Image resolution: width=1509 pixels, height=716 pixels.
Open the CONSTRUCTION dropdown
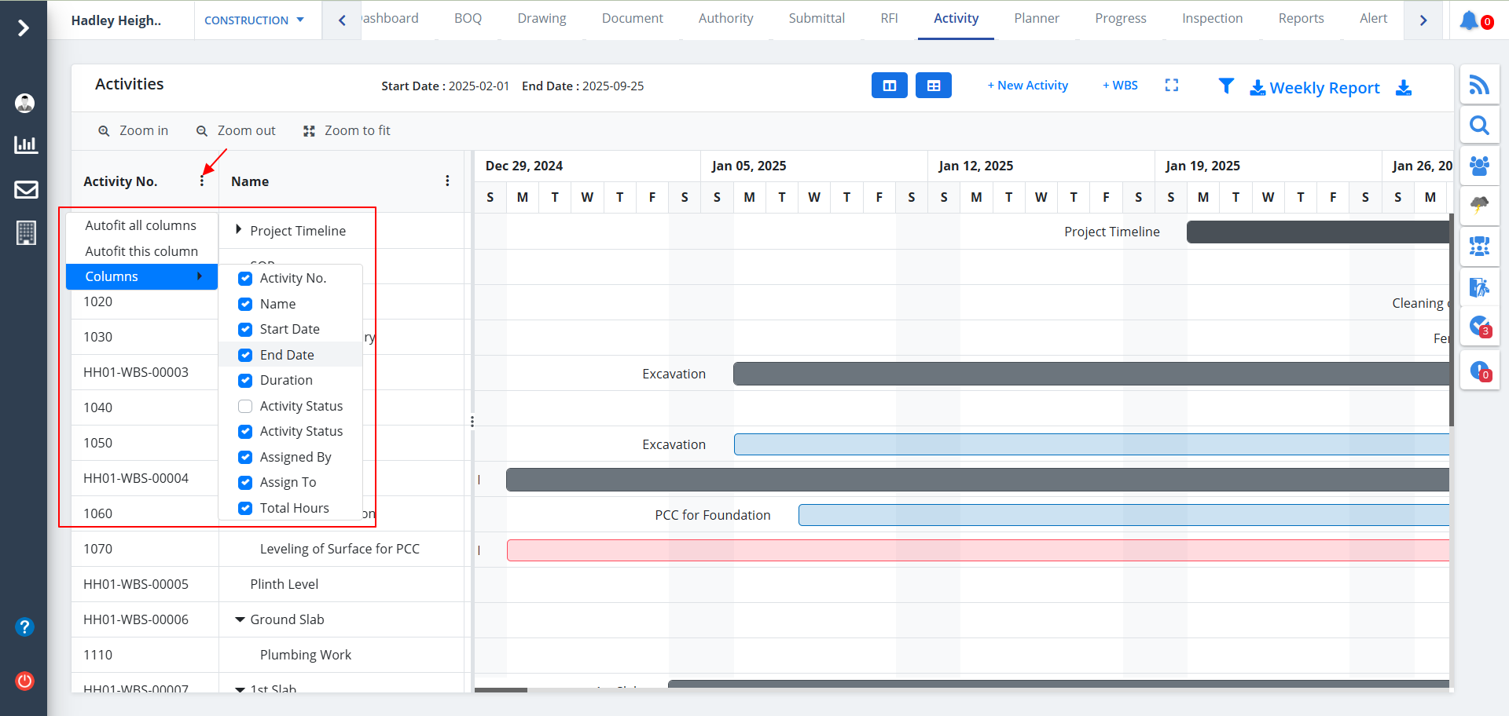tap(254, 20)
